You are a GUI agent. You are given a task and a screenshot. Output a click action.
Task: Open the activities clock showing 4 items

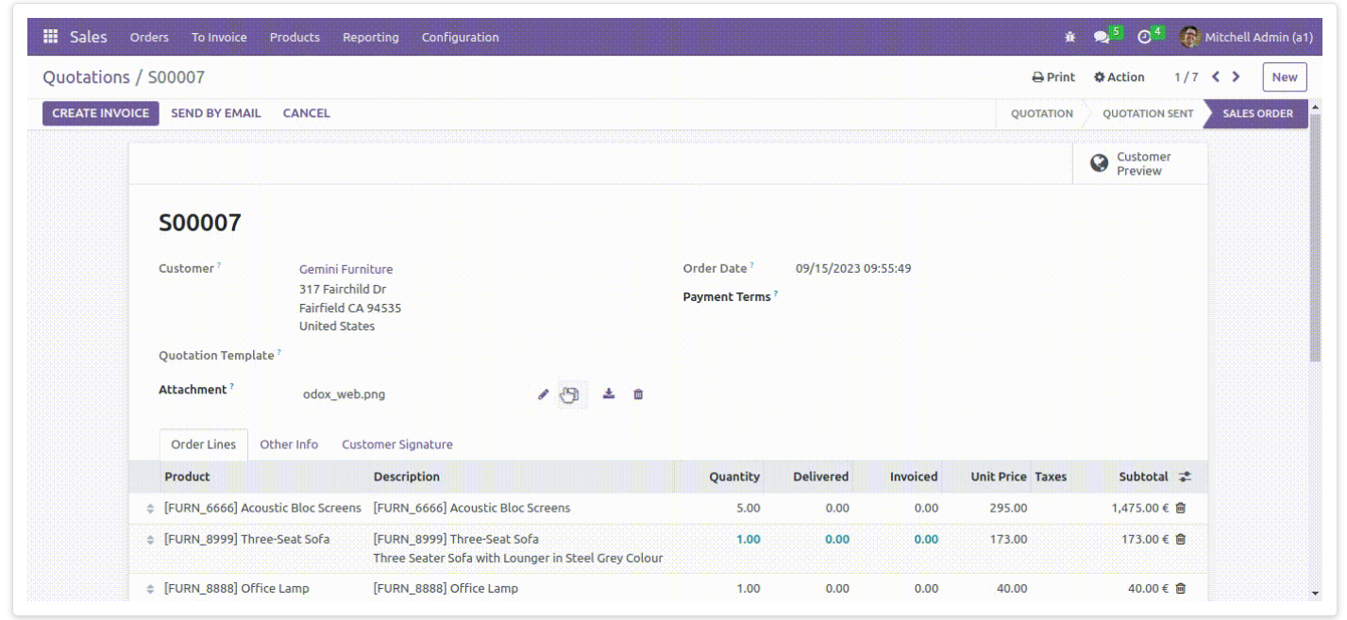(1145, 36)
